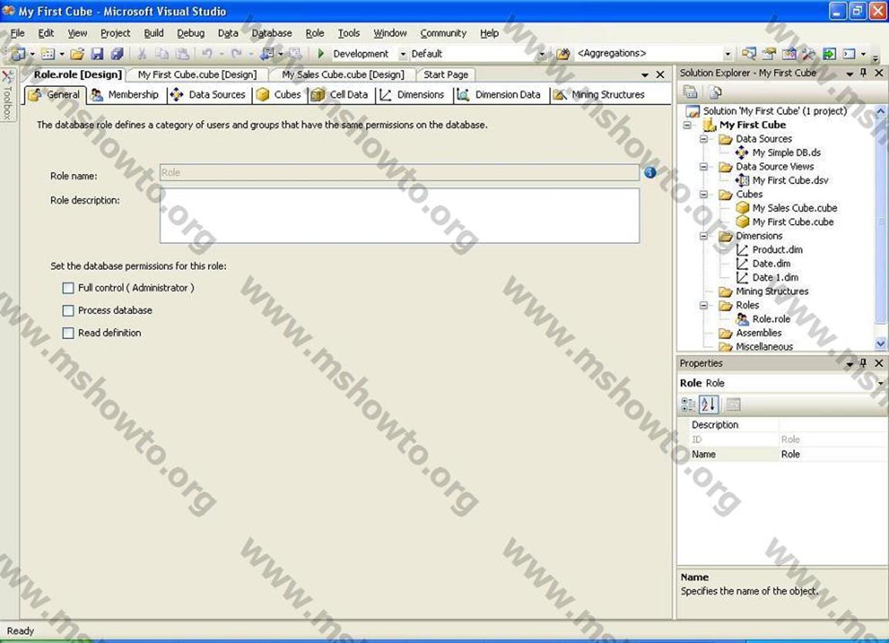The image size is (889, 643).
Task: Collapse the Dimensions folder
Action: (704, 236)
